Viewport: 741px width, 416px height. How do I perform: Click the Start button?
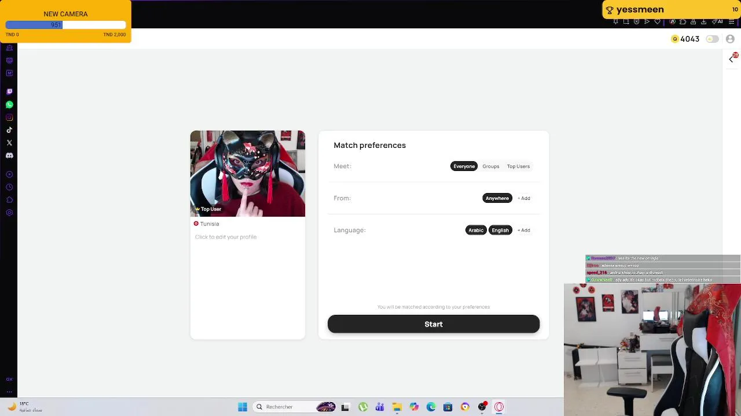(x=434, y=324)
